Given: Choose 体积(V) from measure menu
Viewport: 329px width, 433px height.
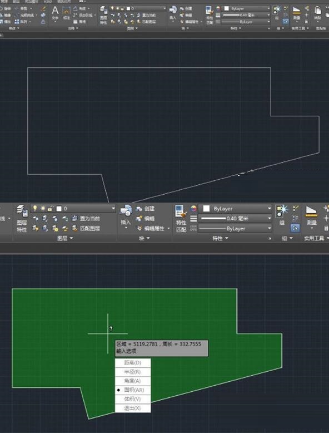Looking at the screenshot, I should coord(133,399).
